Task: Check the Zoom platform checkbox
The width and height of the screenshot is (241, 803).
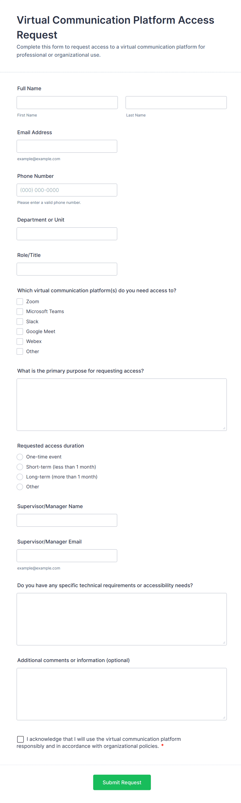Action: 20,301
